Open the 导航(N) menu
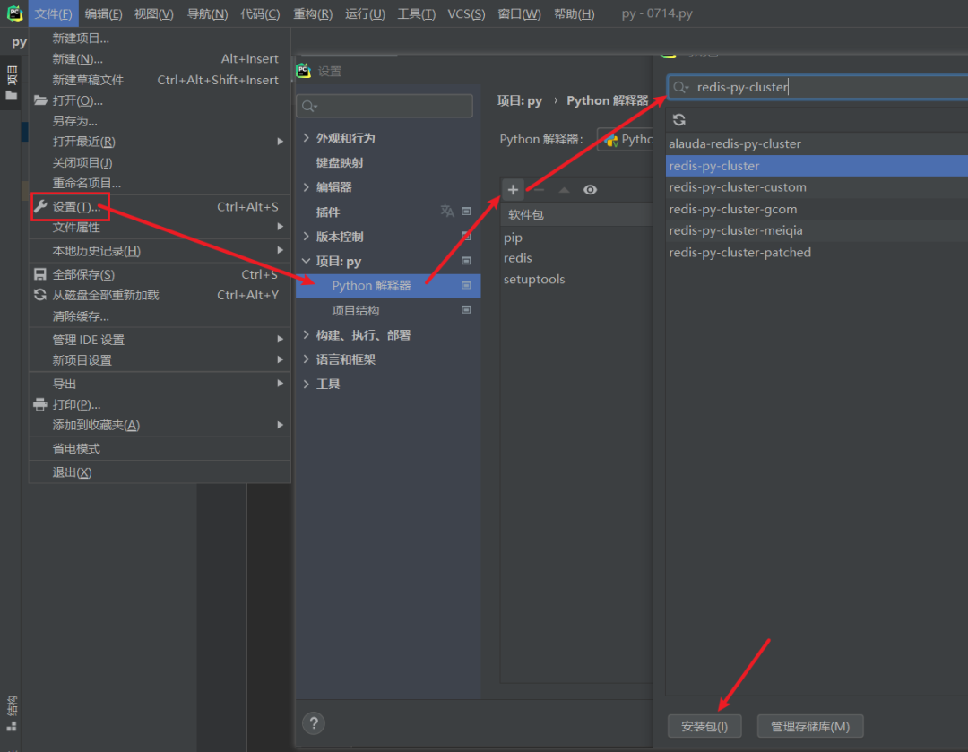The width and height of the screenshot is (968, 752). [207, 13]
